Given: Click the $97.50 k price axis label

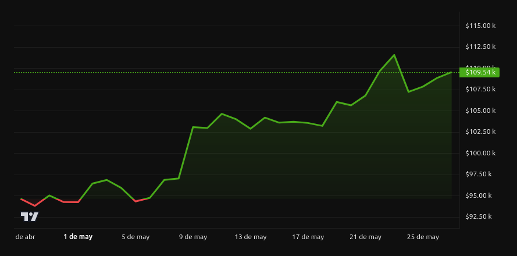Looking at the screenshot, I should 479,174.
